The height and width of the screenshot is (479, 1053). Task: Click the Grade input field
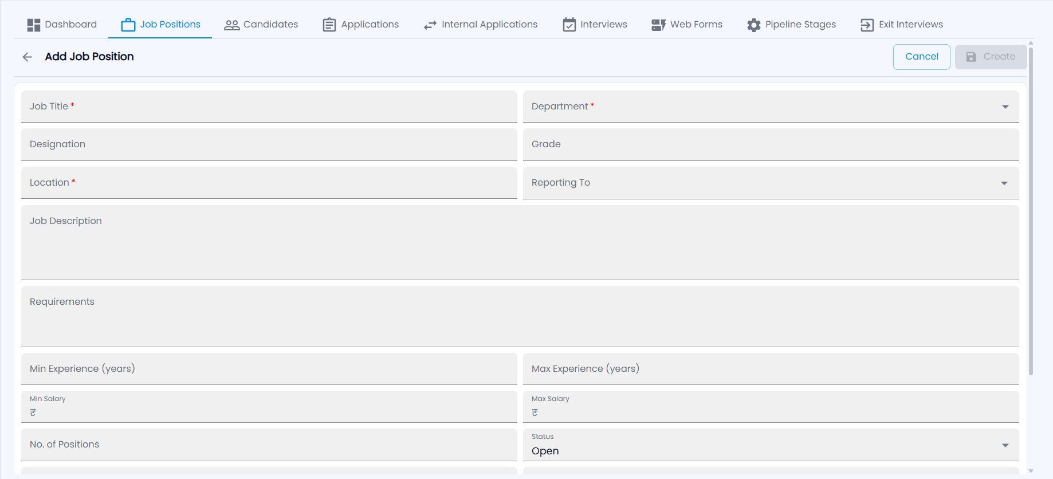(771, 144)
